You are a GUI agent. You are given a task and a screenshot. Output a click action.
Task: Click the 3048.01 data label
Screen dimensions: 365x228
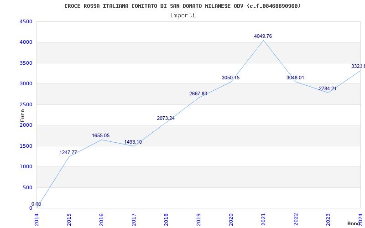(x=295, y=78)
